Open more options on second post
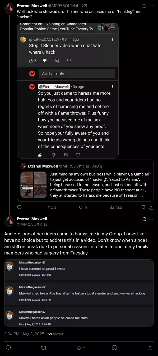 coord(151,219)
